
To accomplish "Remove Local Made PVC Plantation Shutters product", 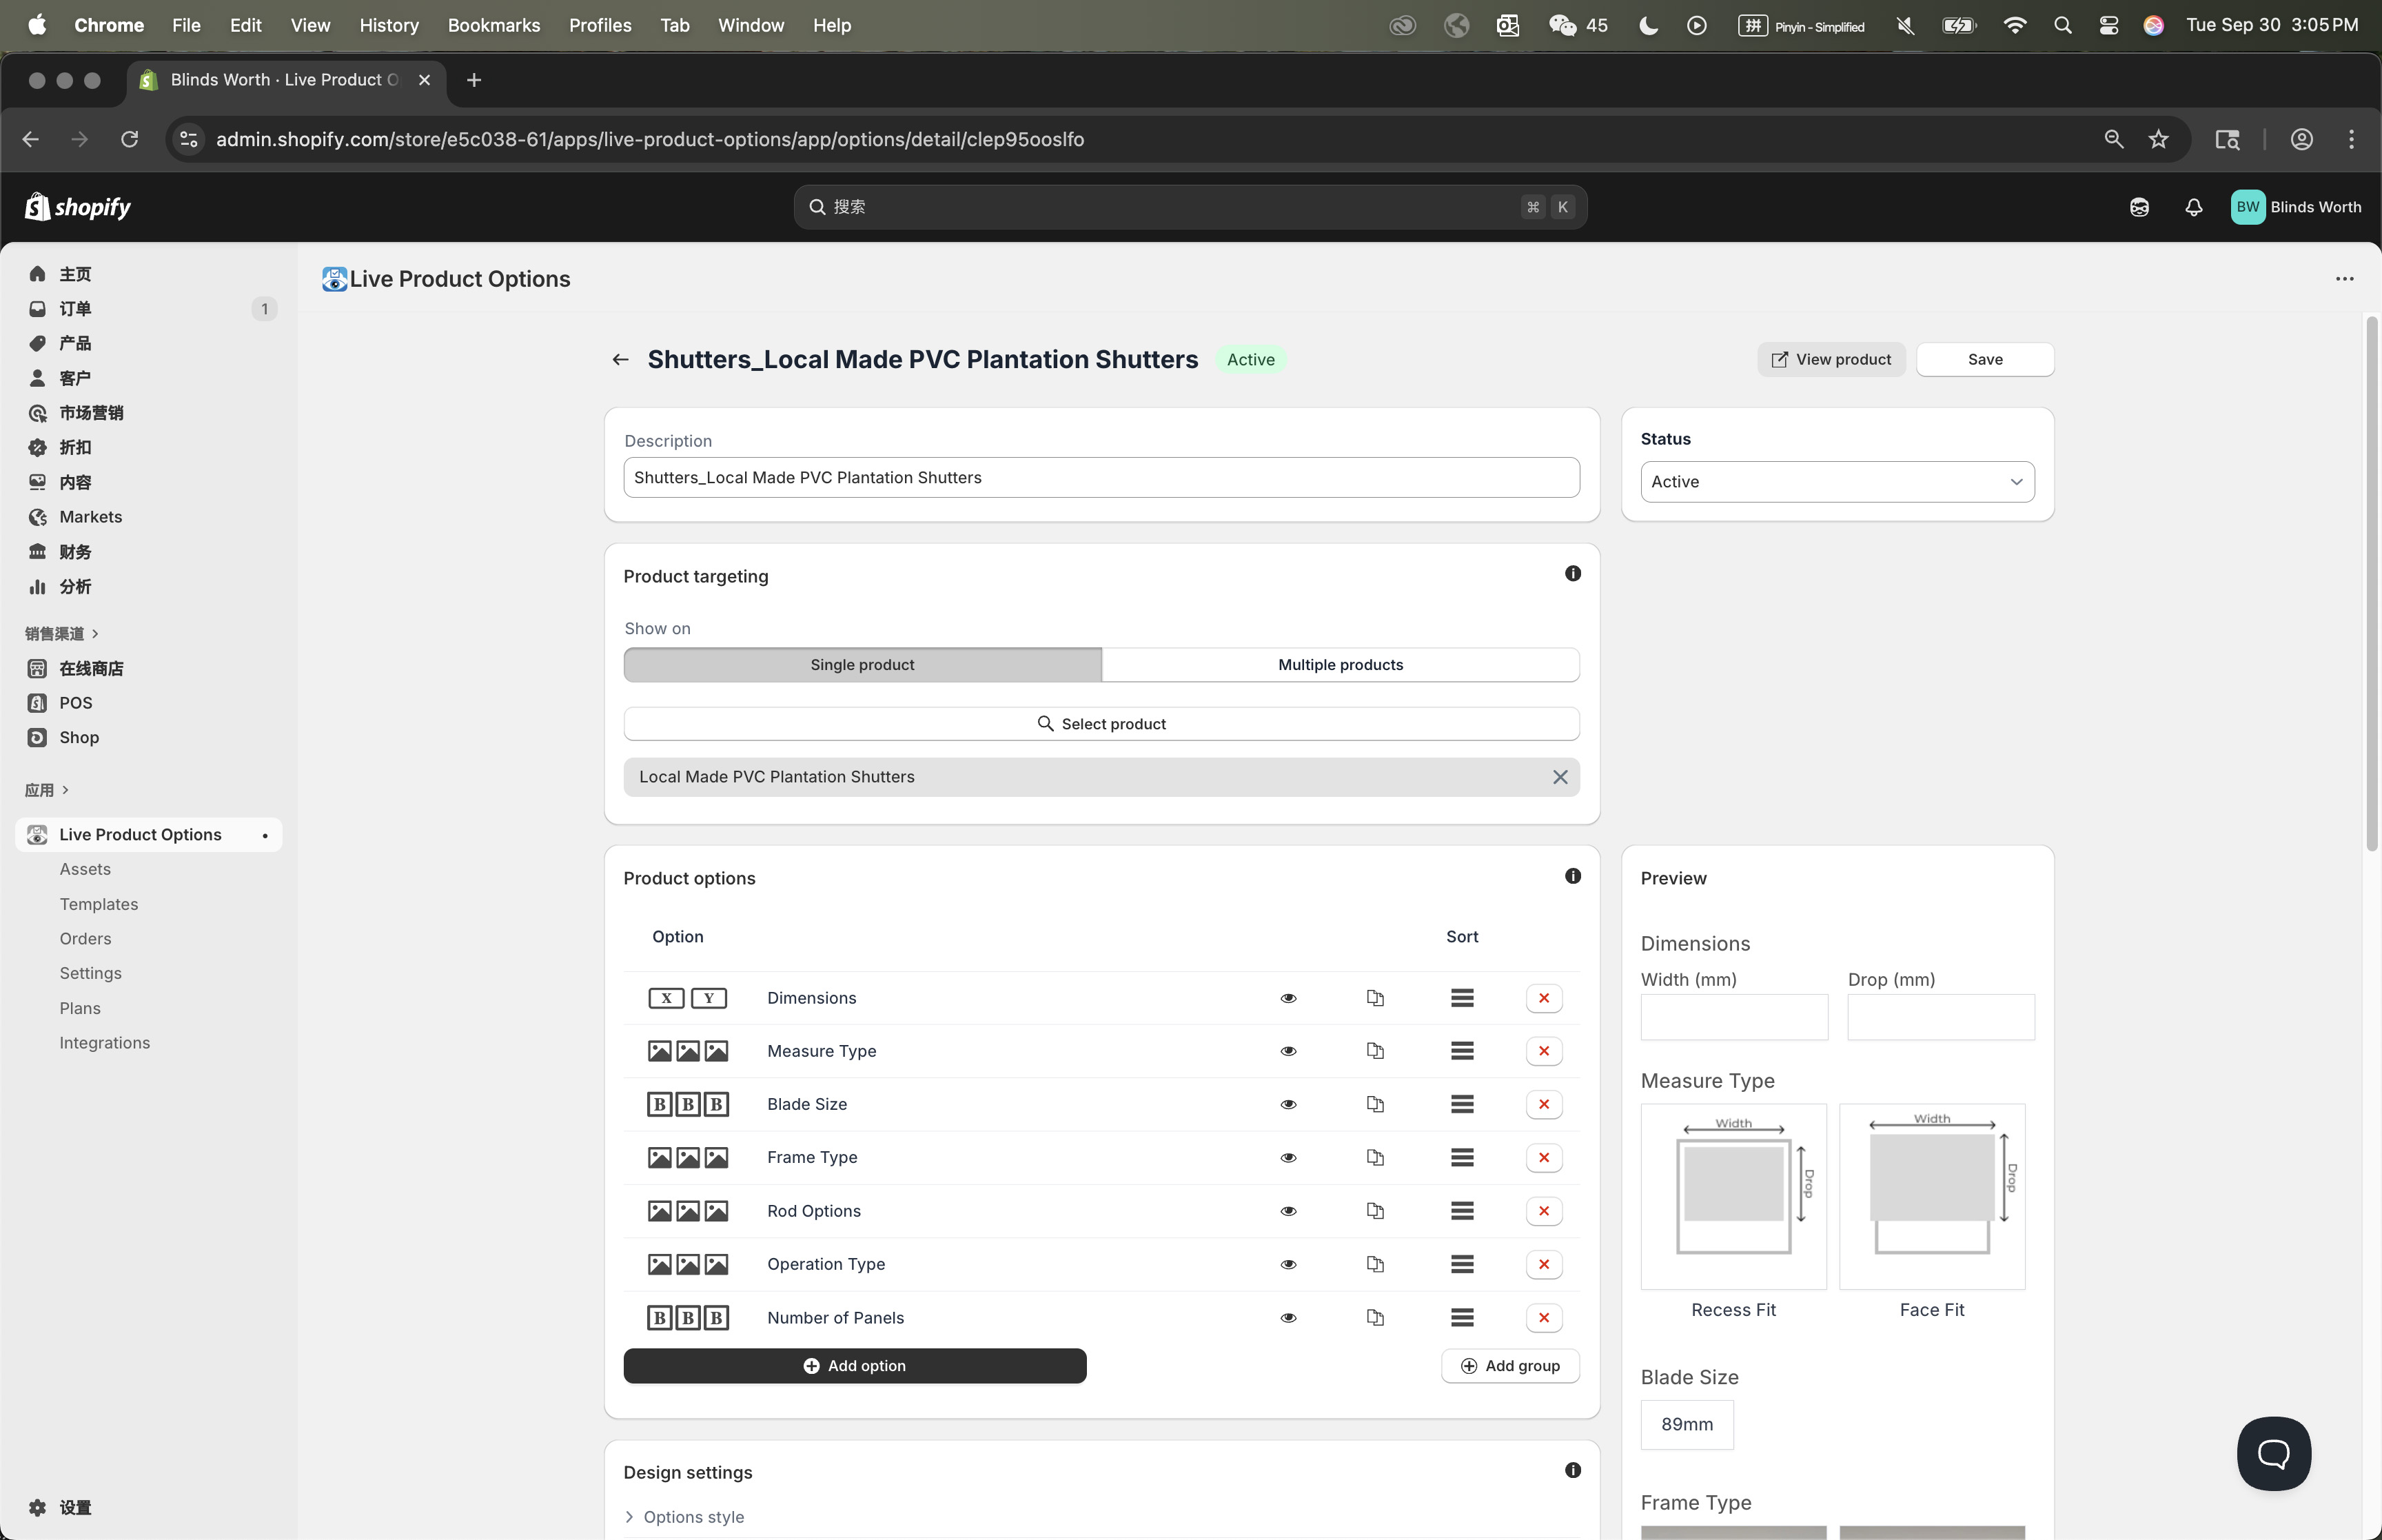I will [1559, 777].
